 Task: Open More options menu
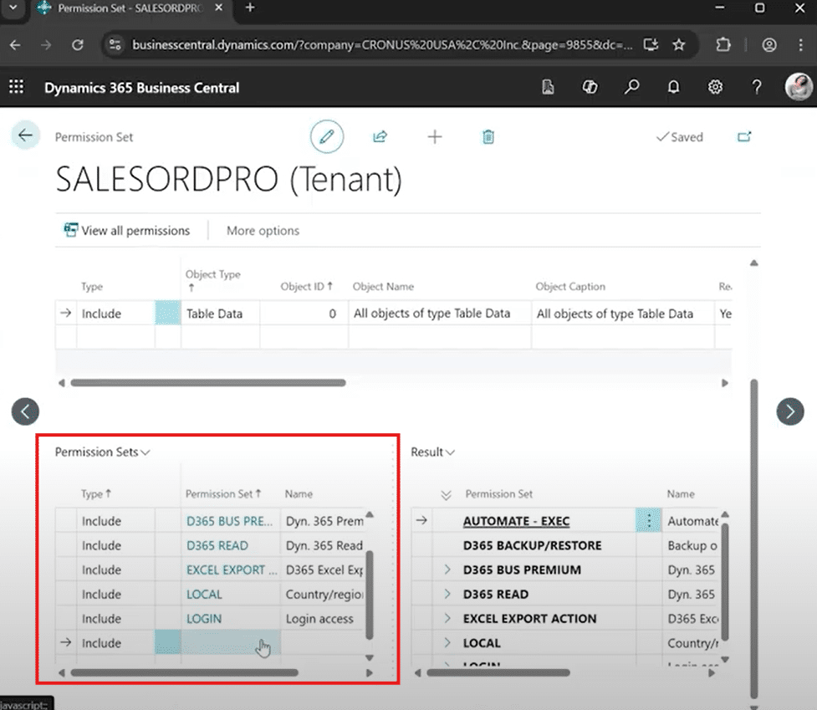click(x=263, y=231)
